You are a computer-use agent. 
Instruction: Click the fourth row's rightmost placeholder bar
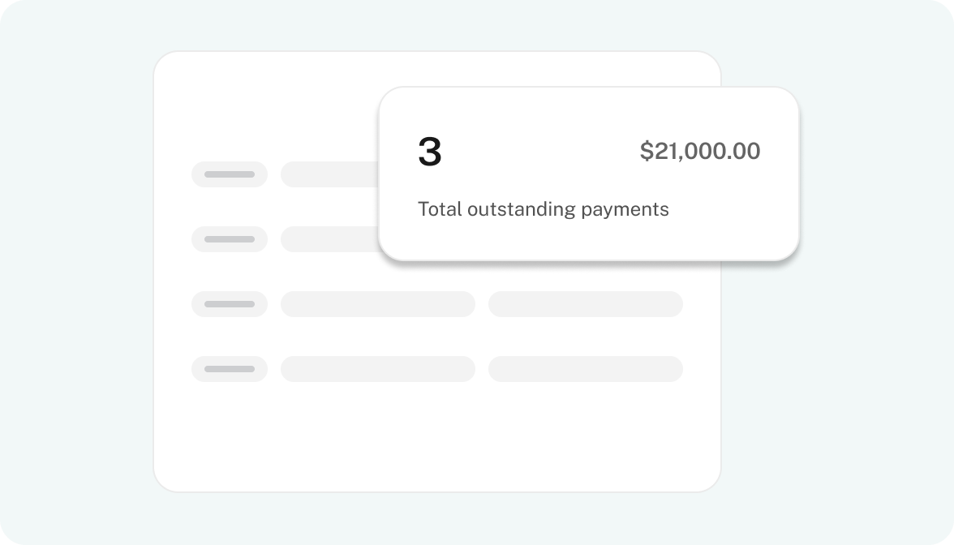point(586,369)
